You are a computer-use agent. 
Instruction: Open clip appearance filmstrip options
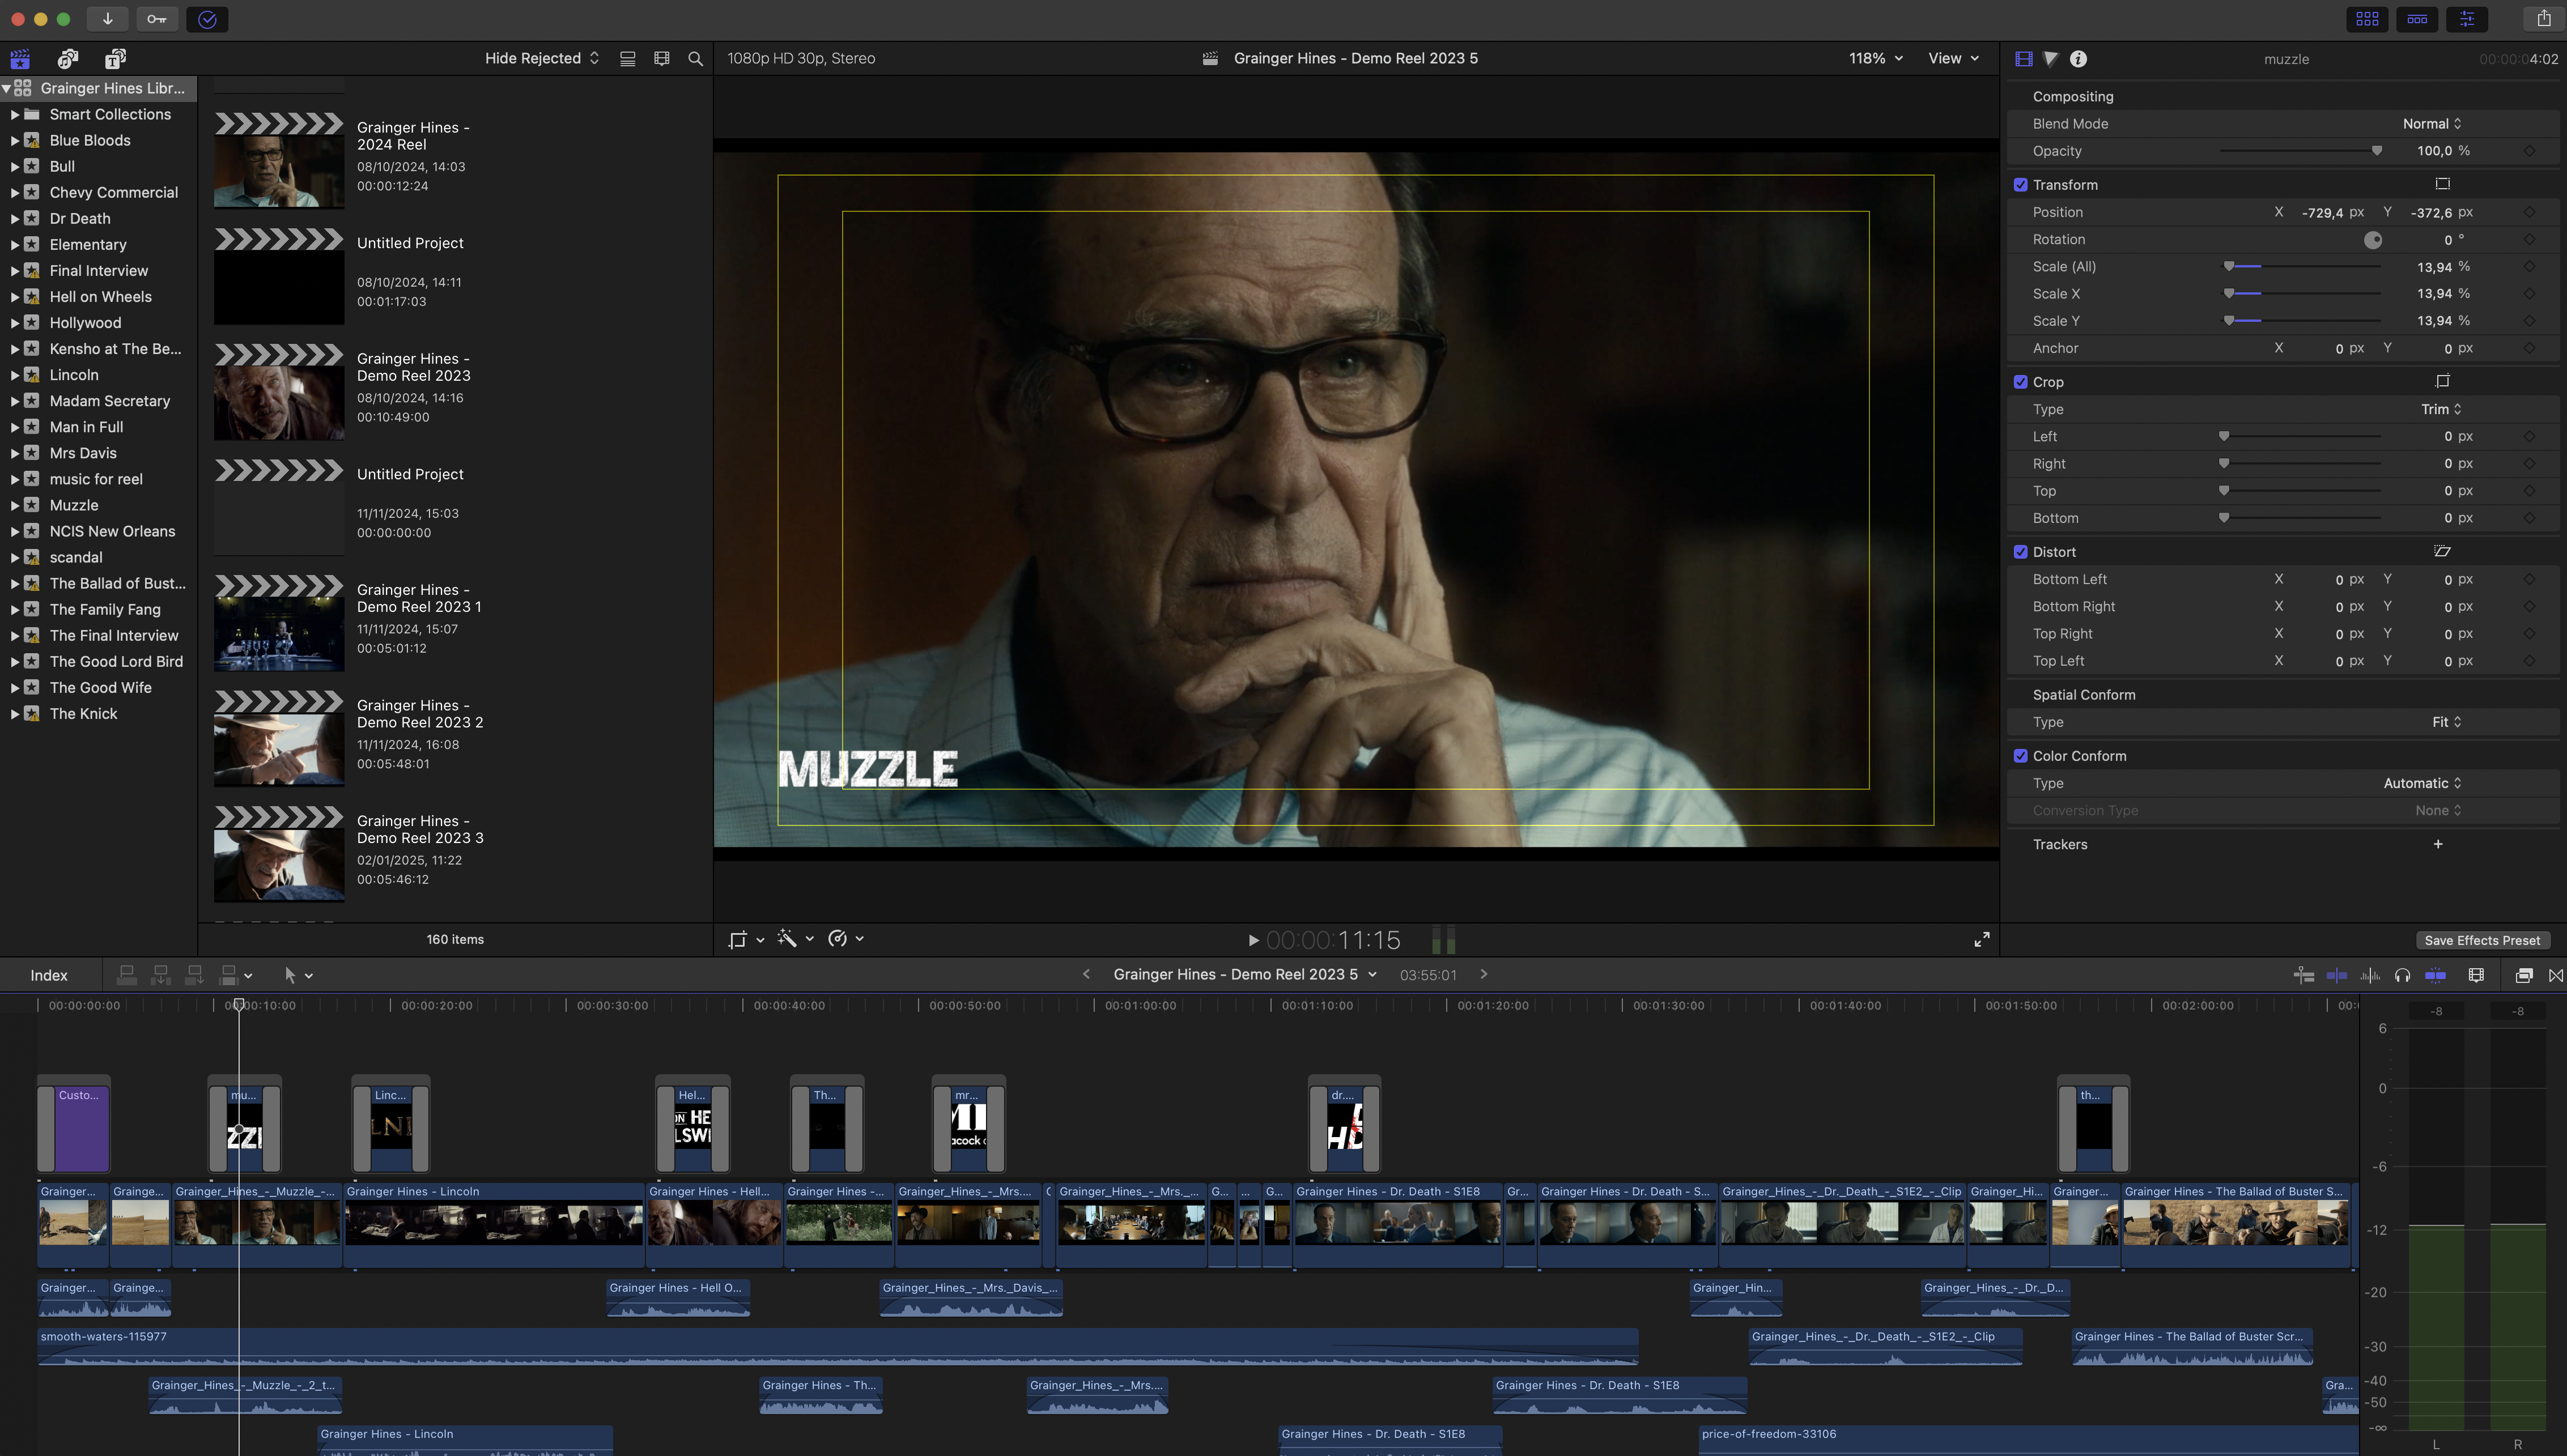(x=662, y=59)
